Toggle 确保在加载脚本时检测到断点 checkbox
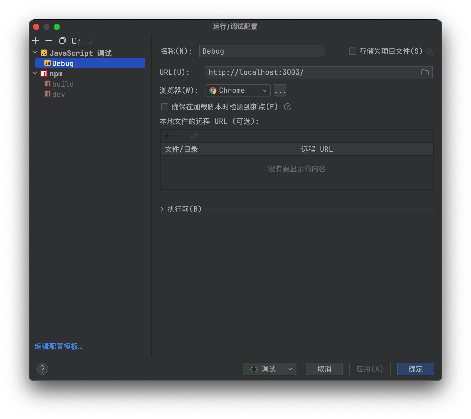The height and width of the screenshot is (419, 471). coord(165,107)
